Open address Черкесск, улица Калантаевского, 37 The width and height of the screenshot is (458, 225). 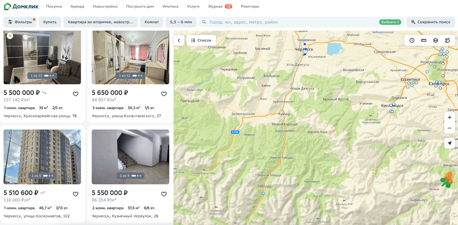click(x=126, y=116)
